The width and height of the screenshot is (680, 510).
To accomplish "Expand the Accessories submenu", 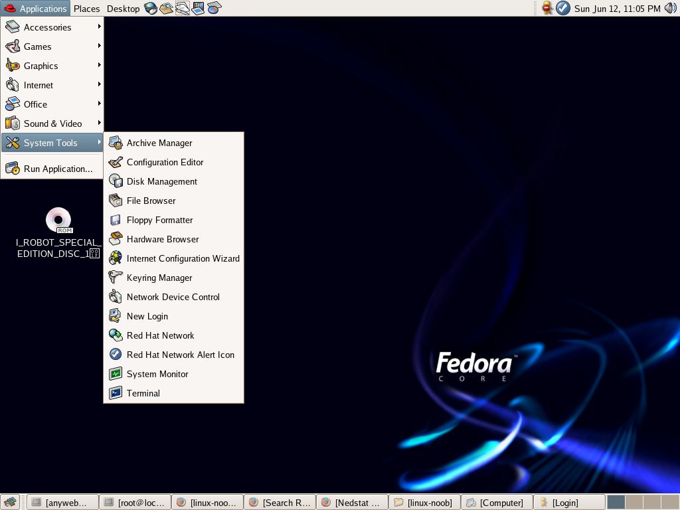I will 52,27.
